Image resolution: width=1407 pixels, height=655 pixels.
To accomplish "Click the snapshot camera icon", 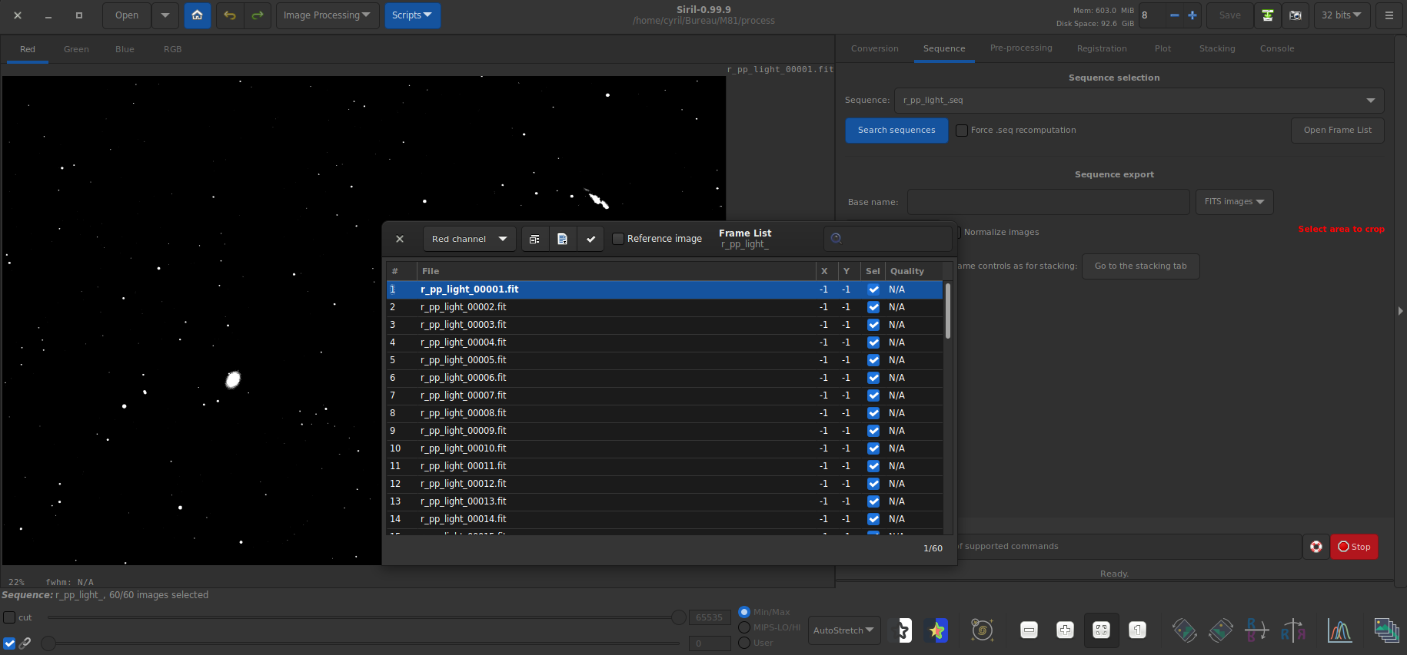I will pos(1296,15).
